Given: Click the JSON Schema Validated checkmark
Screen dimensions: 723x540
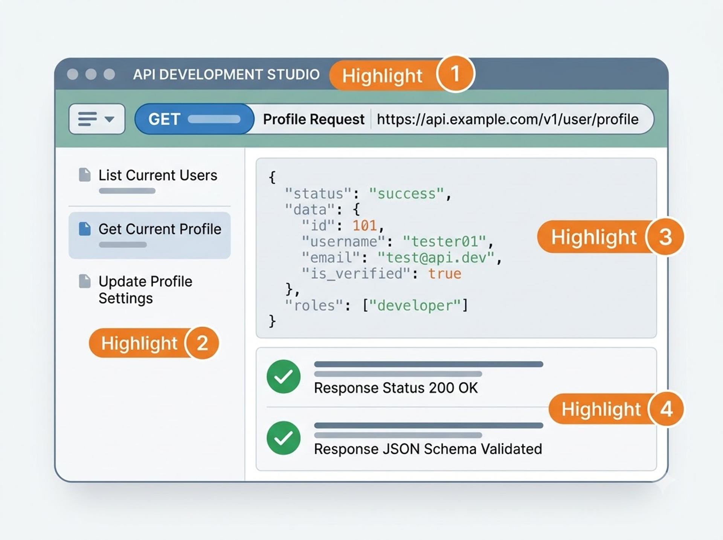Looking at the screenshot, I should [284, 438].
